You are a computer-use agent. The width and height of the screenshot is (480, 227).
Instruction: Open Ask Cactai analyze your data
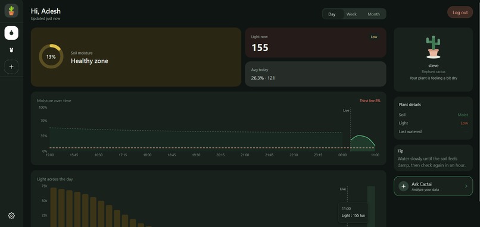tap(433, 186)
